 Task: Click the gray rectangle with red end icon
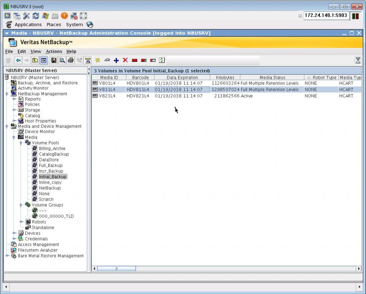pyautogui.click(x=153, y=61)
